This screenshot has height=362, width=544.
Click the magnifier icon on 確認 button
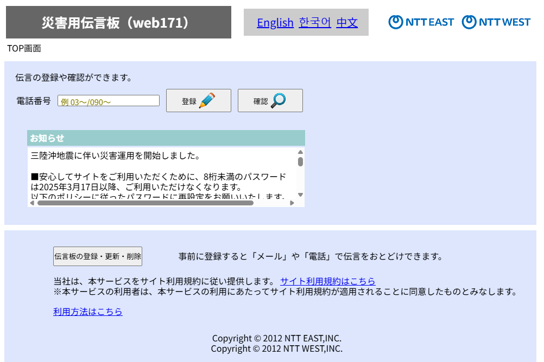pyautogui.click(x=279, y=100)
